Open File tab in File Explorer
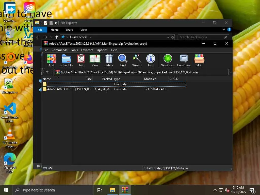The image size is (260, 195). 40,30
